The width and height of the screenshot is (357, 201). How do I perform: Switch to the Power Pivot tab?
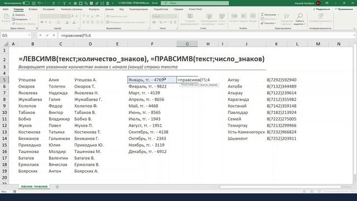point(195,9)
